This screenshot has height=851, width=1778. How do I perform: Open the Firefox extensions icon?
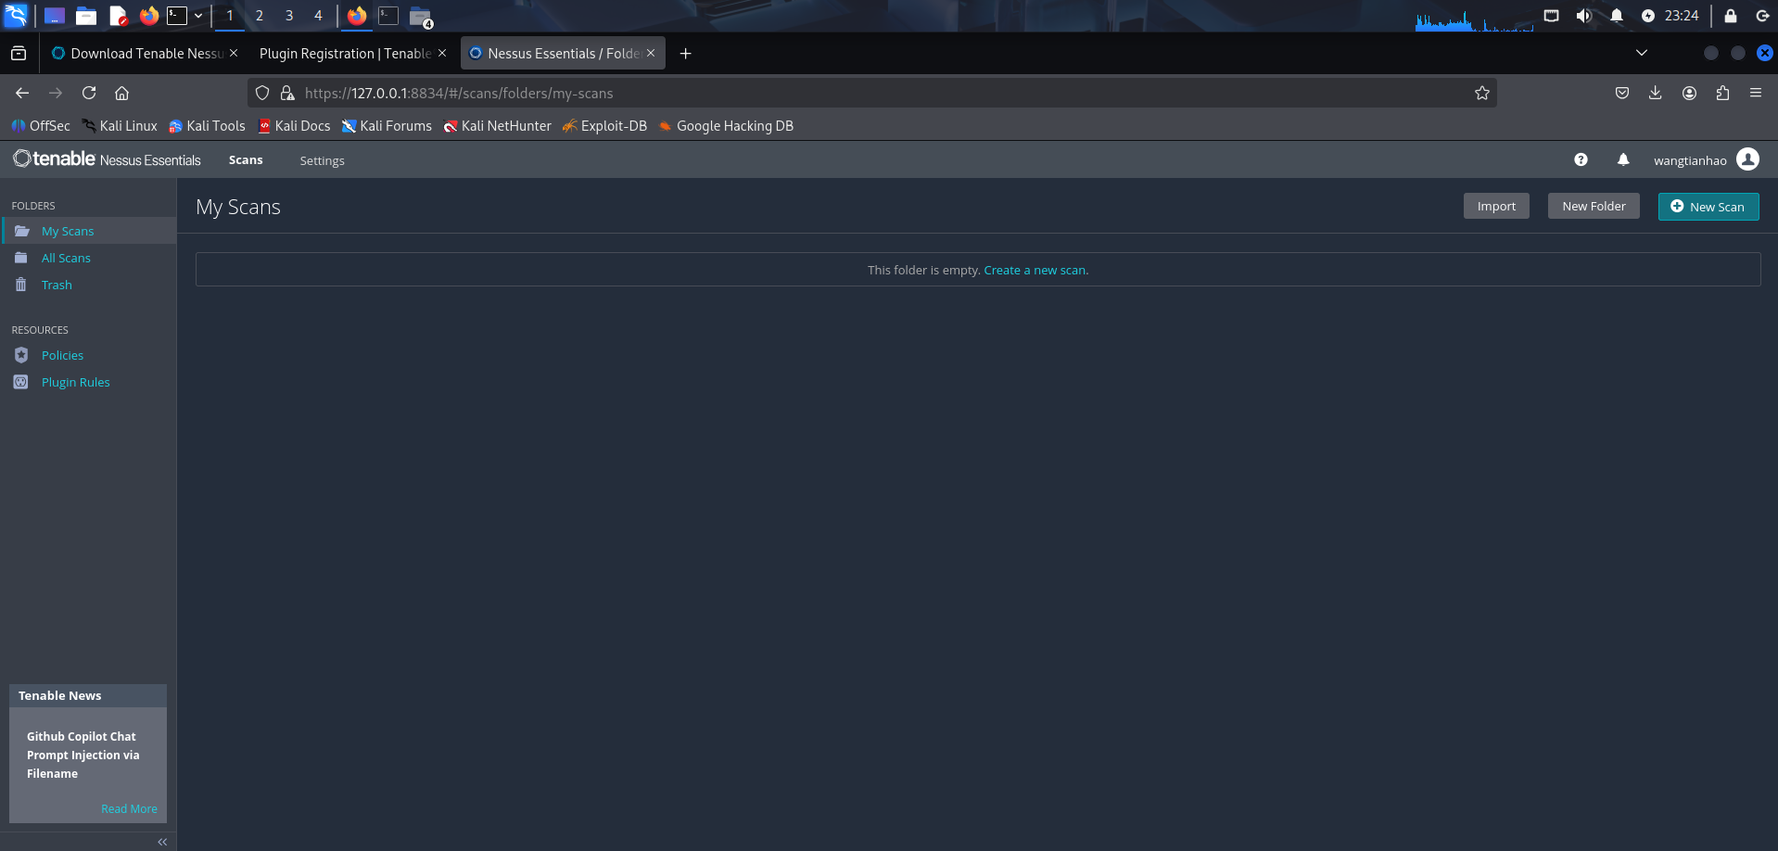pos(1723,93)
